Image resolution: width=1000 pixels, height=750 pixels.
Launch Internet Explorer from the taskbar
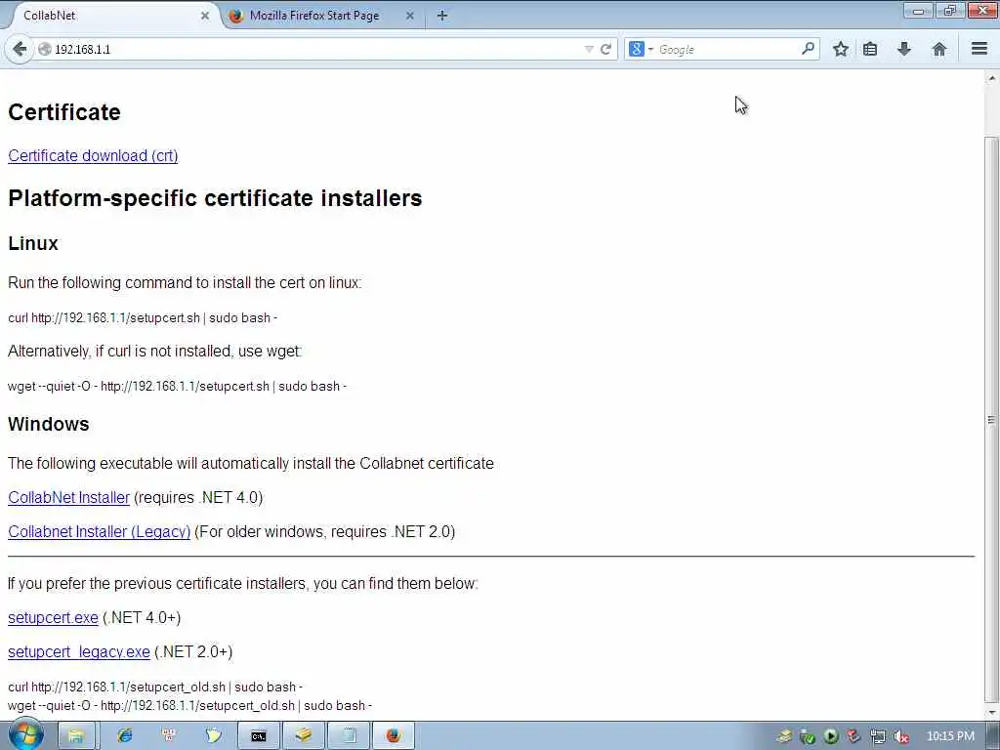point(124,736)
